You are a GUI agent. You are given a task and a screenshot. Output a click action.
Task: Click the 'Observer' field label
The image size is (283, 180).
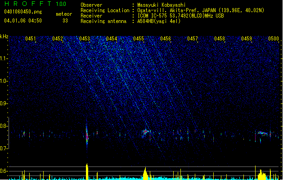coord(91,5)
